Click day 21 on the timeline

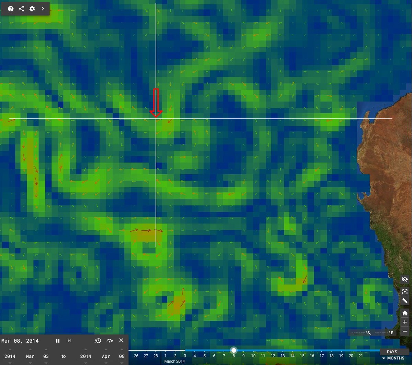361,356
